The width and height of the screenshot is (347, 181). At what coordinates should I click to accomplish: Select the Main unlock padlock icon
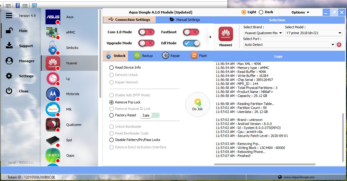coord(9,30)
